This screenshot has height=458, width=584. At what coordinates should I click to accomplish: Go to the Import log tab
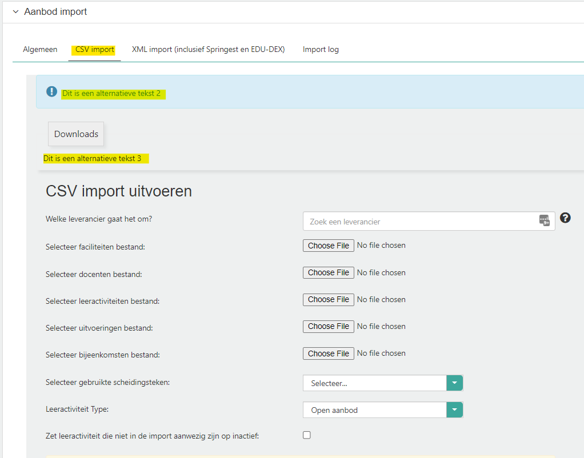click(x=321, y=50)
